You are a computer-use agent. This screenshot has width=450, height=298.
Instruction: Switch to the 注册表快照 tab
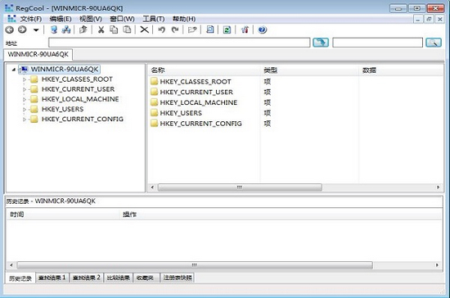(178, 278)
